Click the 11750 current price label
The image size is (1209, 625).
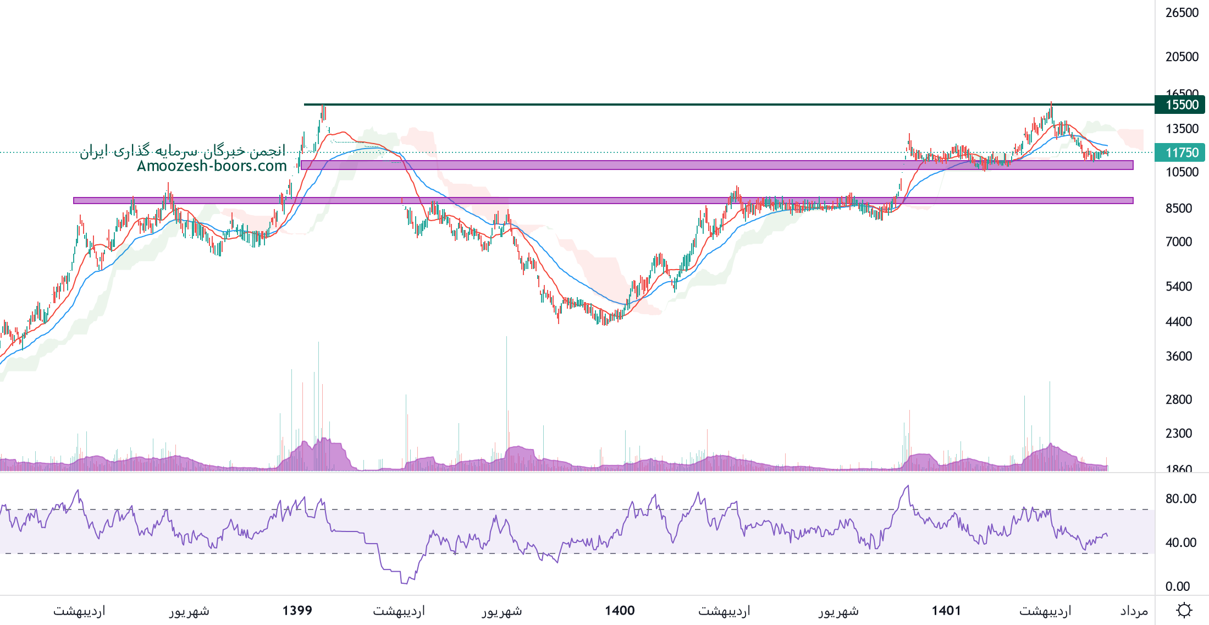[1180, 152]
